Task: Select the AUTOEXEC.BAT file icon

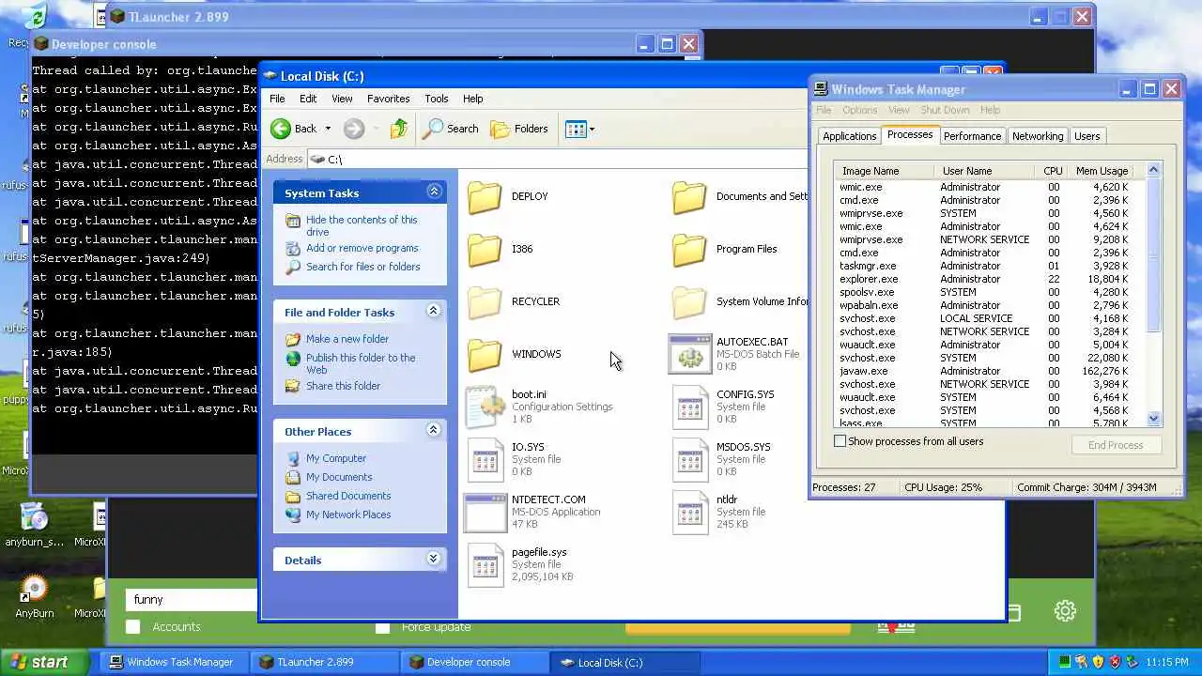Action: point(689,354)
